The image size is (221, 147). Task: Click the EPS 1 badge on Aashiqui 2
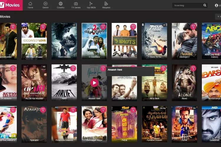193,27
